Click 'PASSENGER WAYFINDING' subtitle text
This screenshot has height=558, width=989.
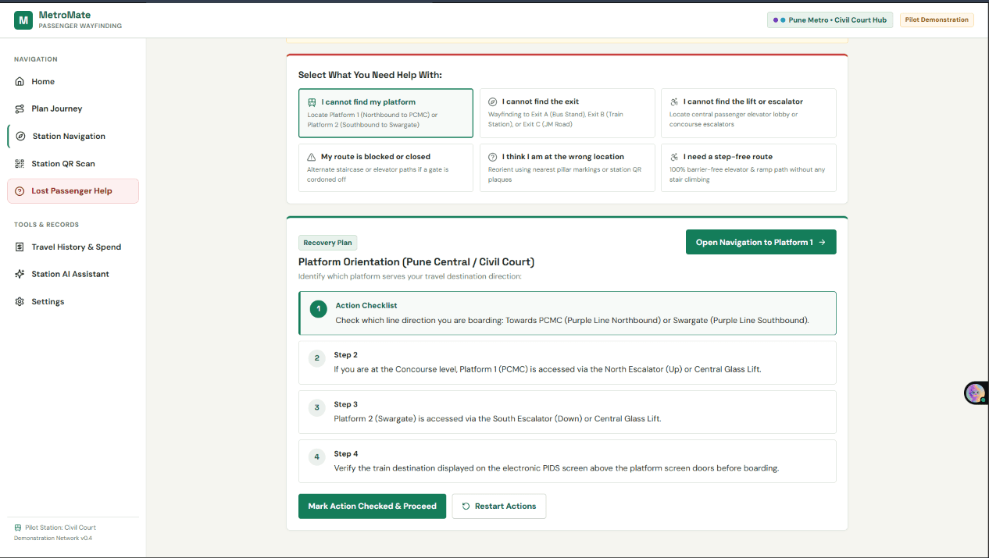pyautogui.click(x=80, y=26)
